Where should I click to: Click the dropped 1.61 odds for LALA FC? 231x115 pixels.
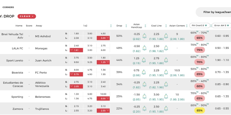click(x=76, y=50)
